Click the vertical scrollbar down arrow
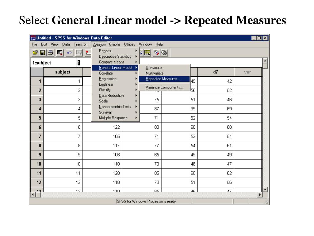This screenshot has height=236, width=314. click(265, 189)
